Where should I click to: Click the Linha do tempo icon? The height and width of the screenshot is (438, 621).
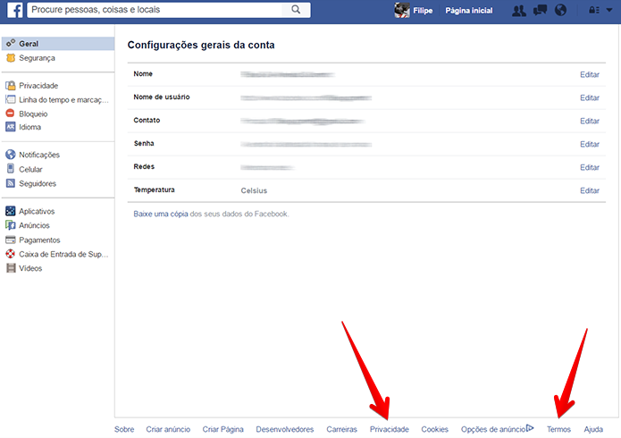[11, 99]
